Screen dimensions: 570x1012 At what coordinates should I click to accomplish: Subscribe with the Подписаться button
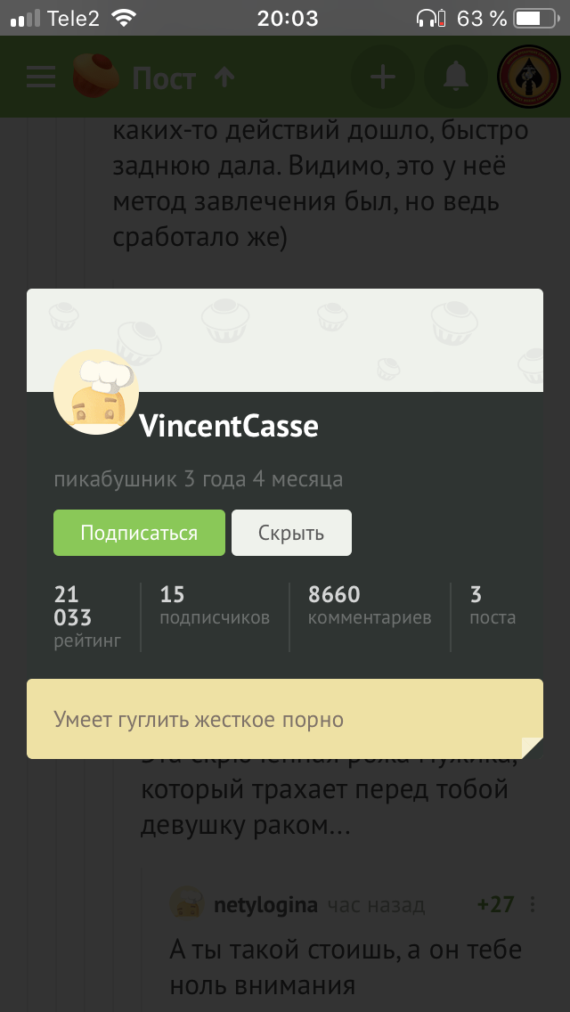coord(140,533)
